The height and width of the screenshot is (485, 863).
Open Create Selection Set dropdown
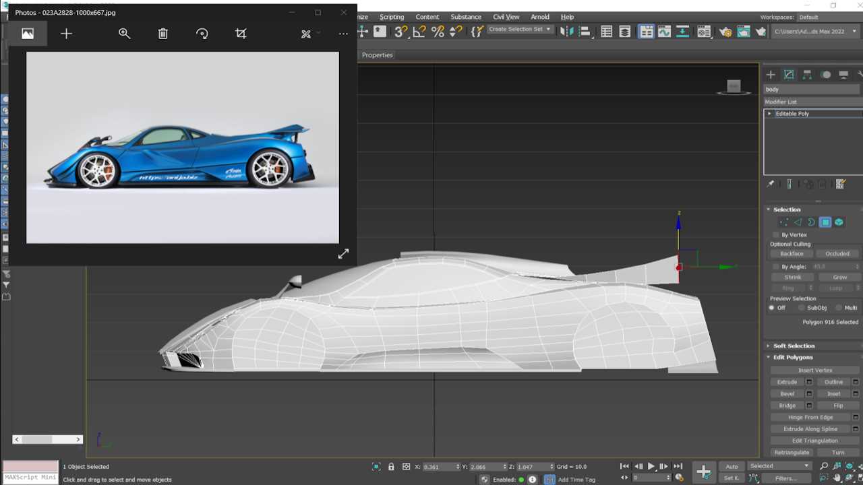pos(519,30)
